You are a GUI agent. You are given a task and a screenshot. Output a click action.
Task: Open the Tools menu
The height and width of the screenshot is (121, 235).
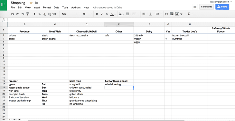pyautogui.click(x=65, y=7)
